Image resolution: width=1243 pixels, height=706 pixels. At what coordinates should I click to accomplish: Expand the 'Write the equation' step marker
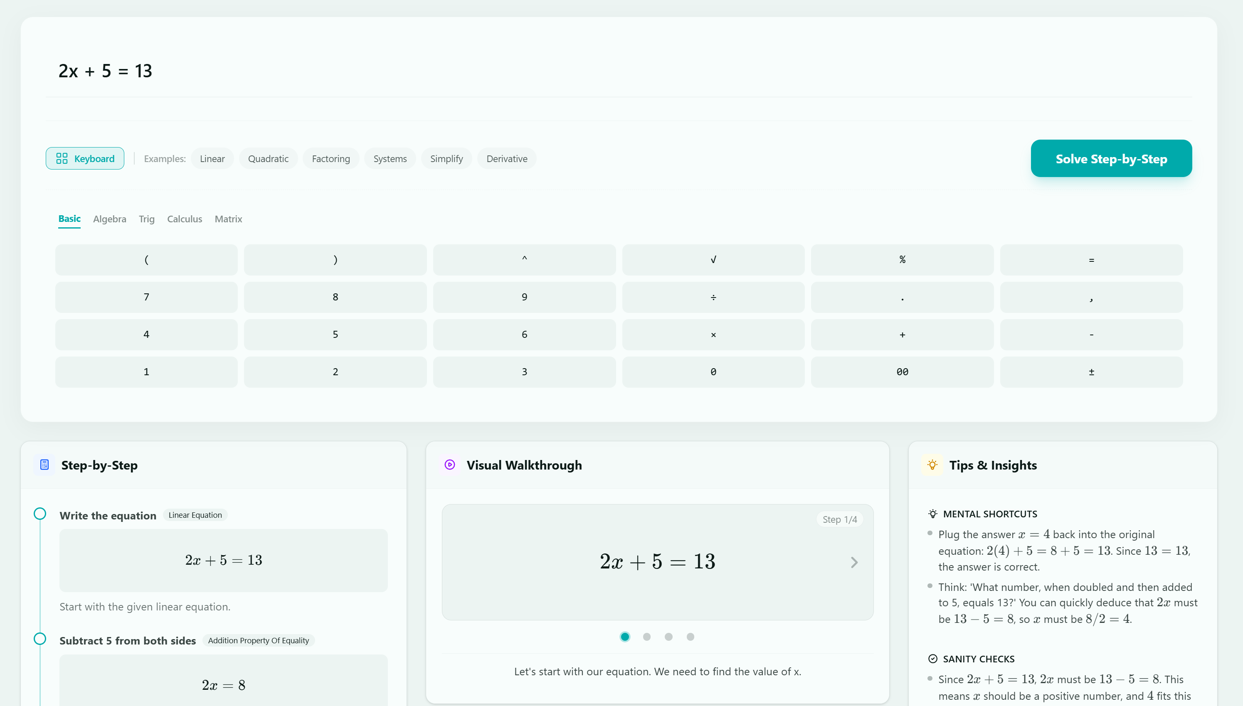tap(40, 514)
